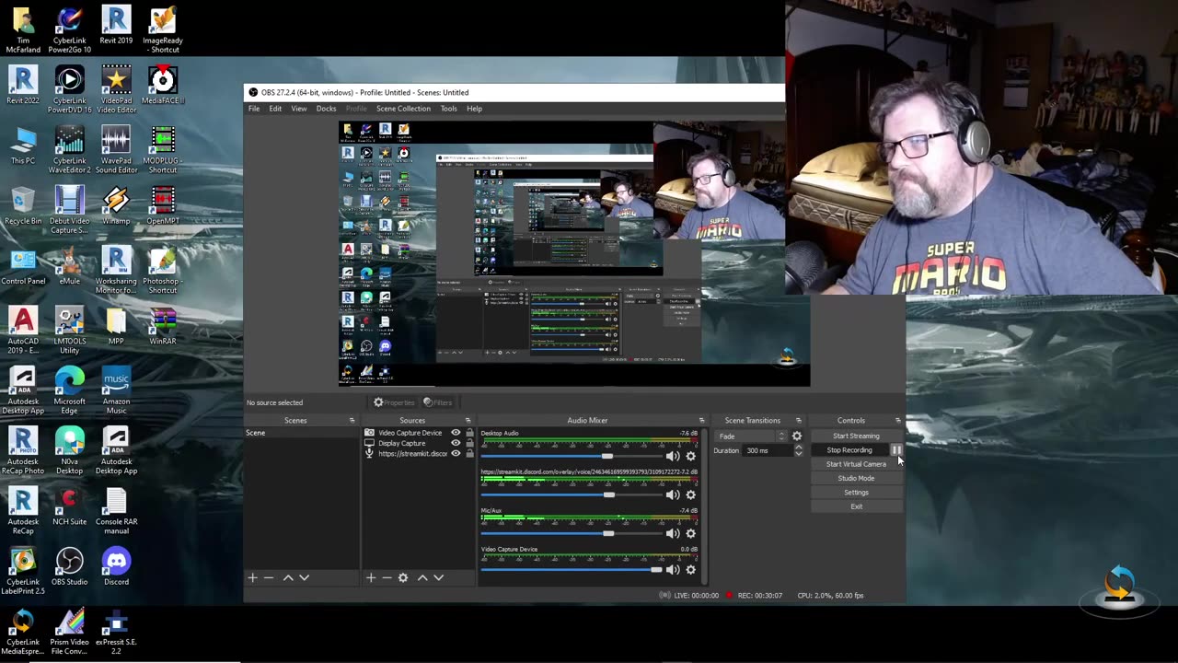Open Revit 2019 desktop shortcut
This screenshot has width=1178, height=663.
coord(116,25)
